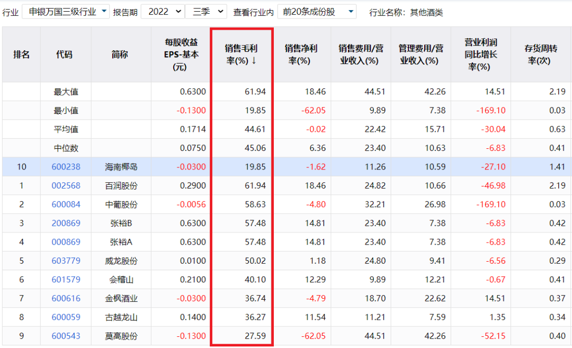Select the 古越龙山 name cell
Viewport: 572px width, 348px height.
point(121,317)
